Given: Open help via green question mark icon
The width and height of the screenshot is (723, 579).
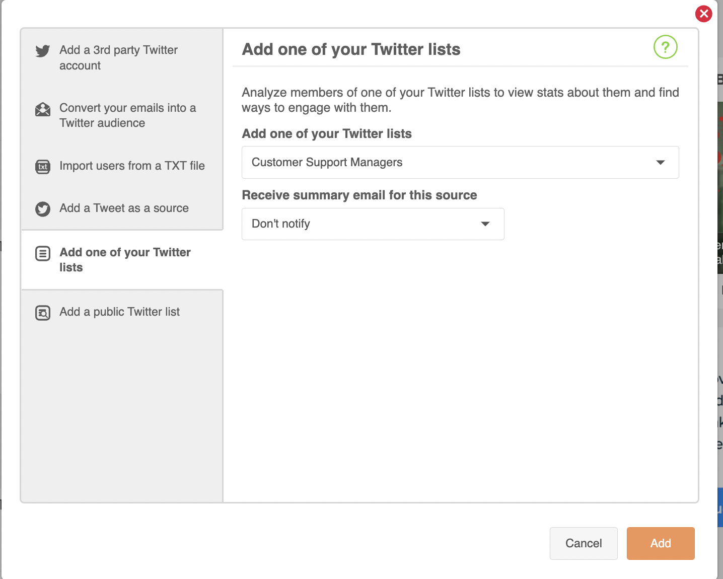Looking at the screenshot, I should (x=665, y=47).
